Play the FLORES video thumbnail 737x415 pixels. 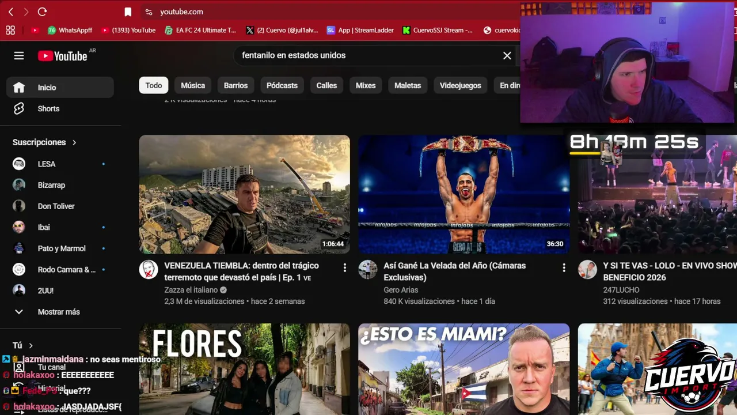point(244,369)
